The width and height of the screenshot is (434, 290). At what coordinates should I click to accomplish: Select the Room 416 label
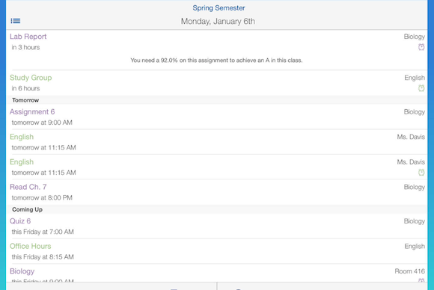pos(409,271)
